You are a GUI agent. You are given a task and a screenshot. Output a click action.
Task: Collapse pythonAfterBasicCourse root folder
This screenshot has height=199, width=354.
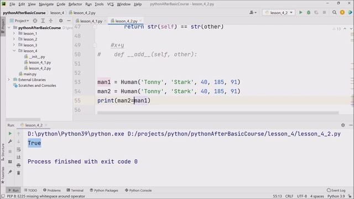point(9,28)
